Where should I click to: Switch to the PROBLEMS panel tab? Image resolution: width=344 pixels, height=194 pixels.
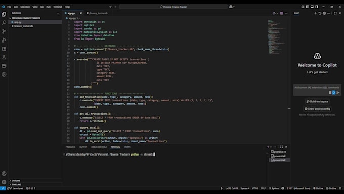pos(70,147)
